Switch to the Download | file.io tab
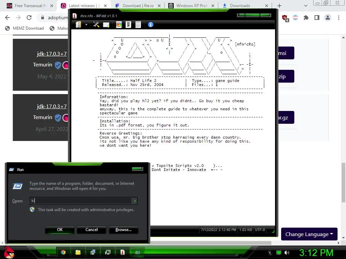Image resolution: width=346 pixels, height=259 pixels. [x=138, y=6]
